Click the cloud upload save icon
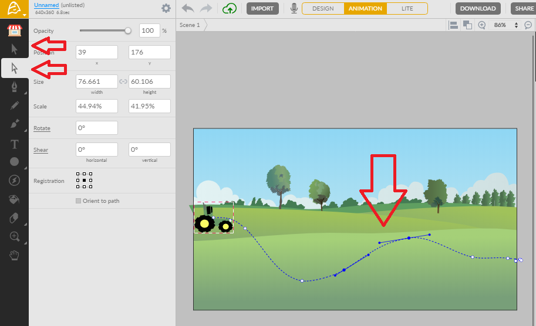This screenshot has height=326, width=536. coord(230,9)
